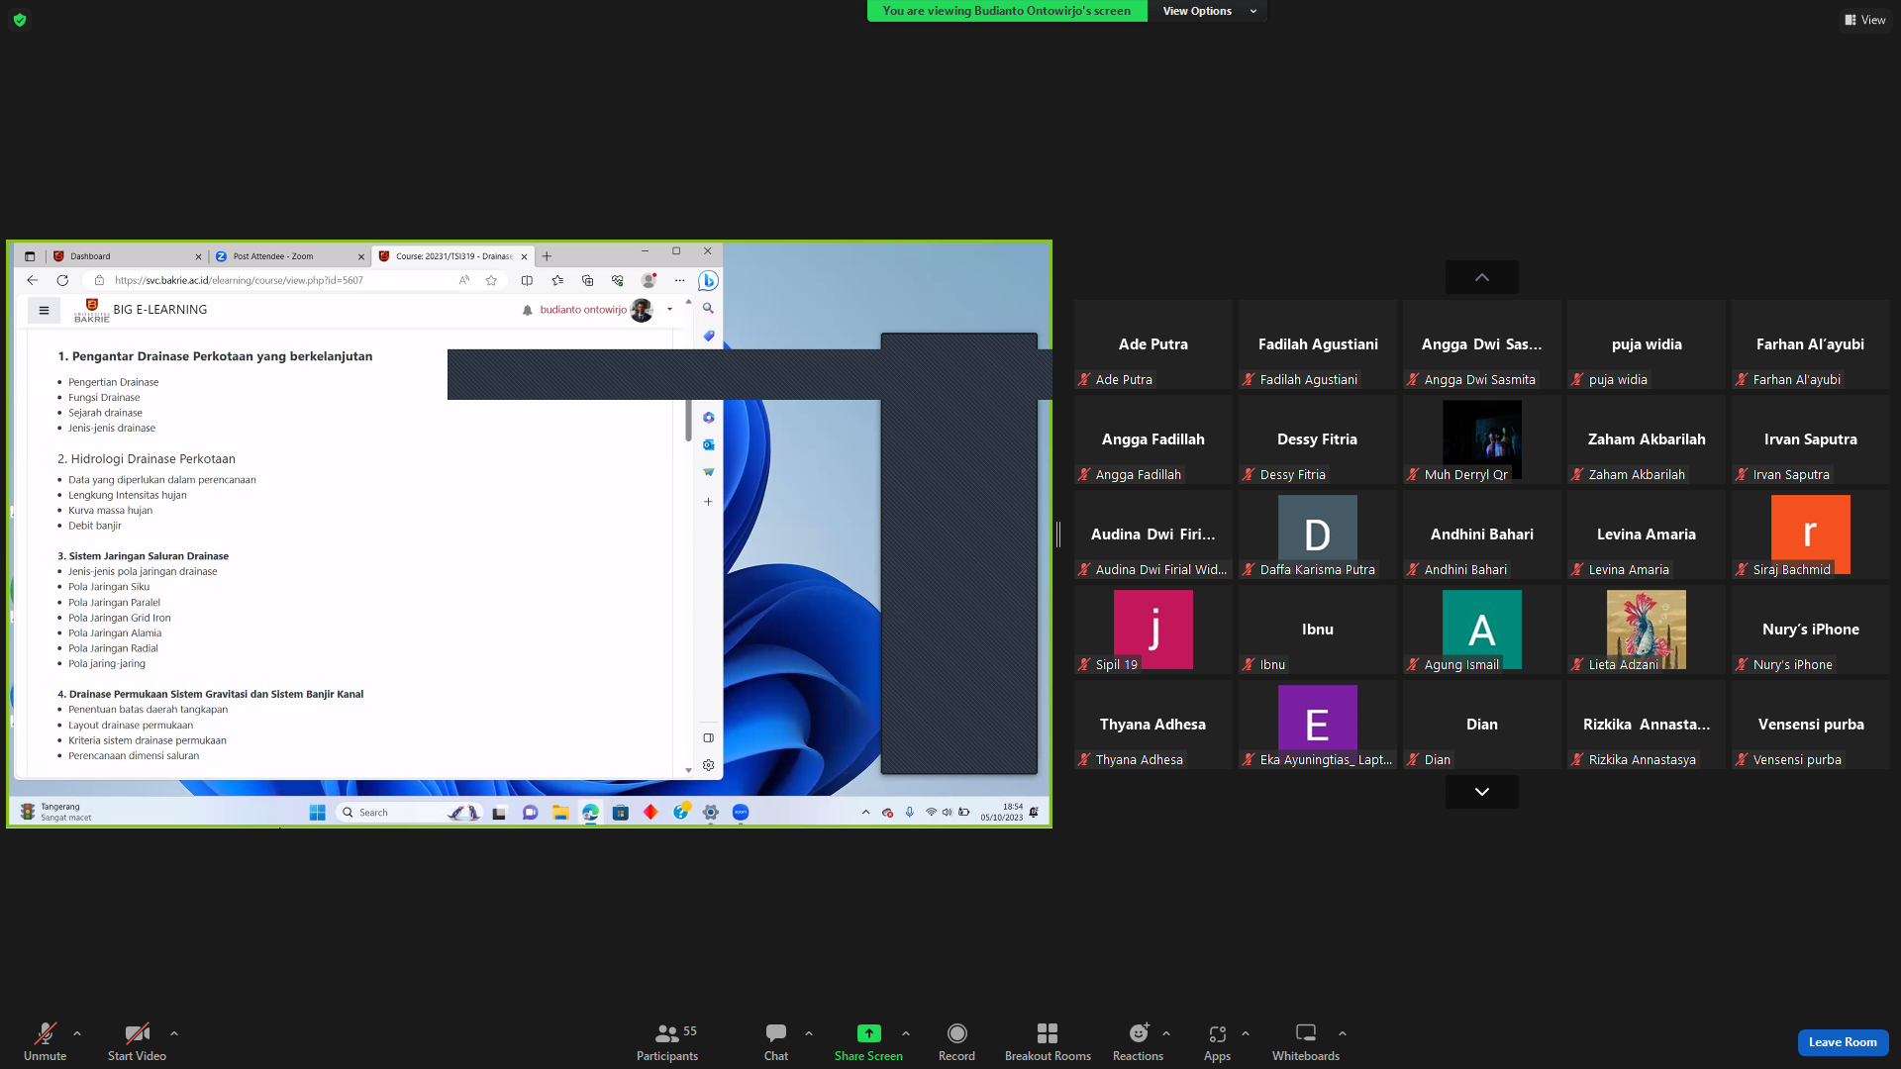Show previous page of participant gallery

tap(1482, 277)
